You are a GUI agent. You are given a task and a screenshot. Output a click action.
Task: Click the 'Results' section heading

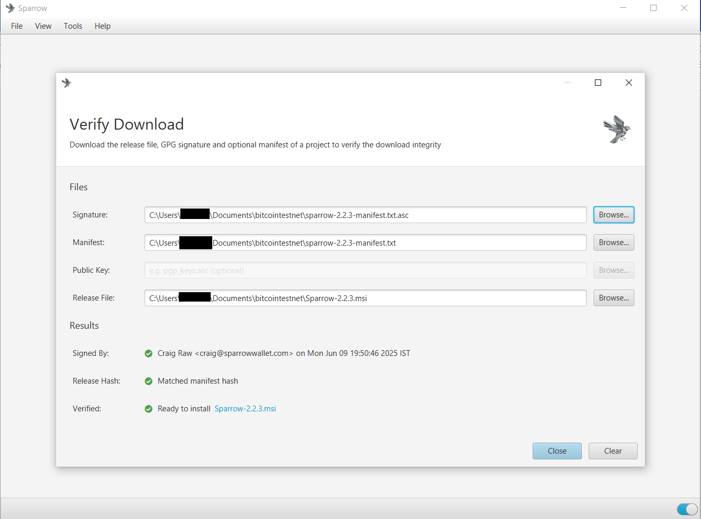(84, 326)
